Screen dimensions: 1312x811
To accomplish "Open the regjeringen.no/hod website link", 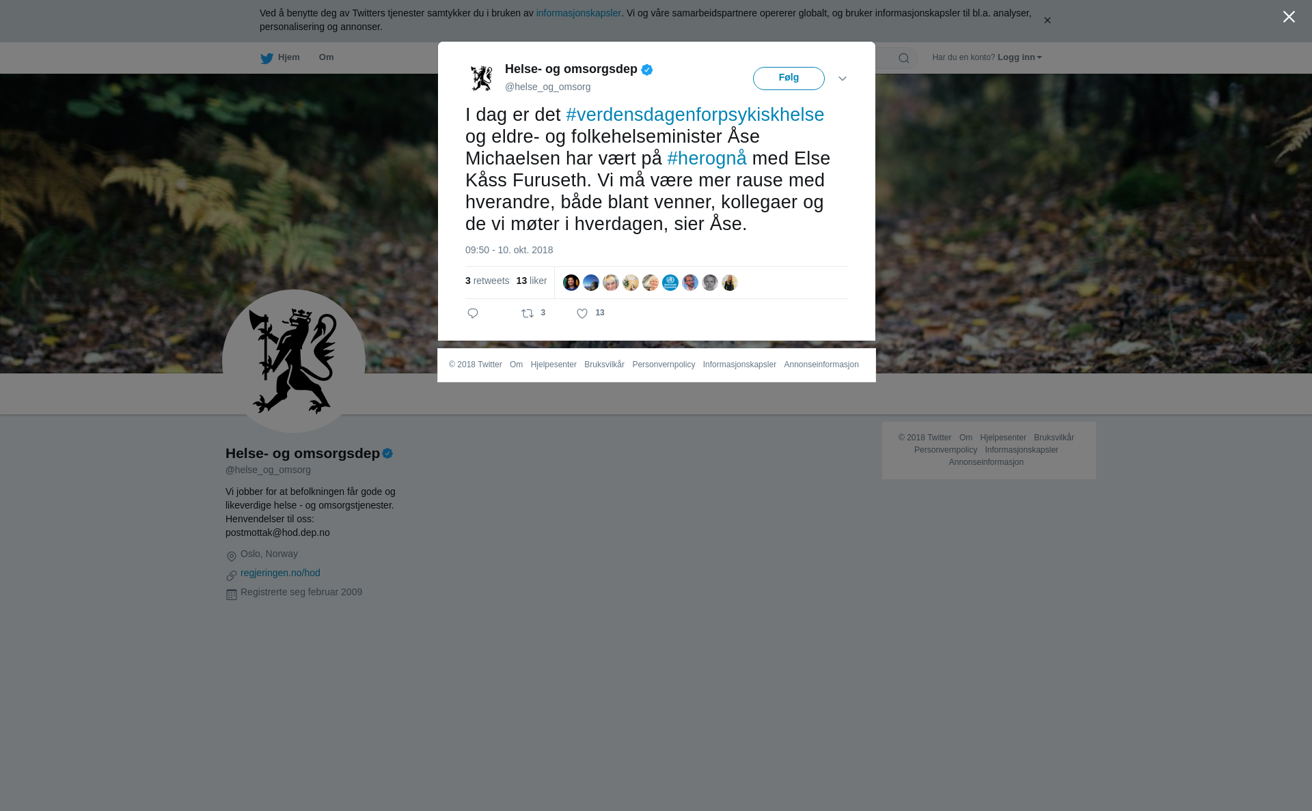I will 280,573.
